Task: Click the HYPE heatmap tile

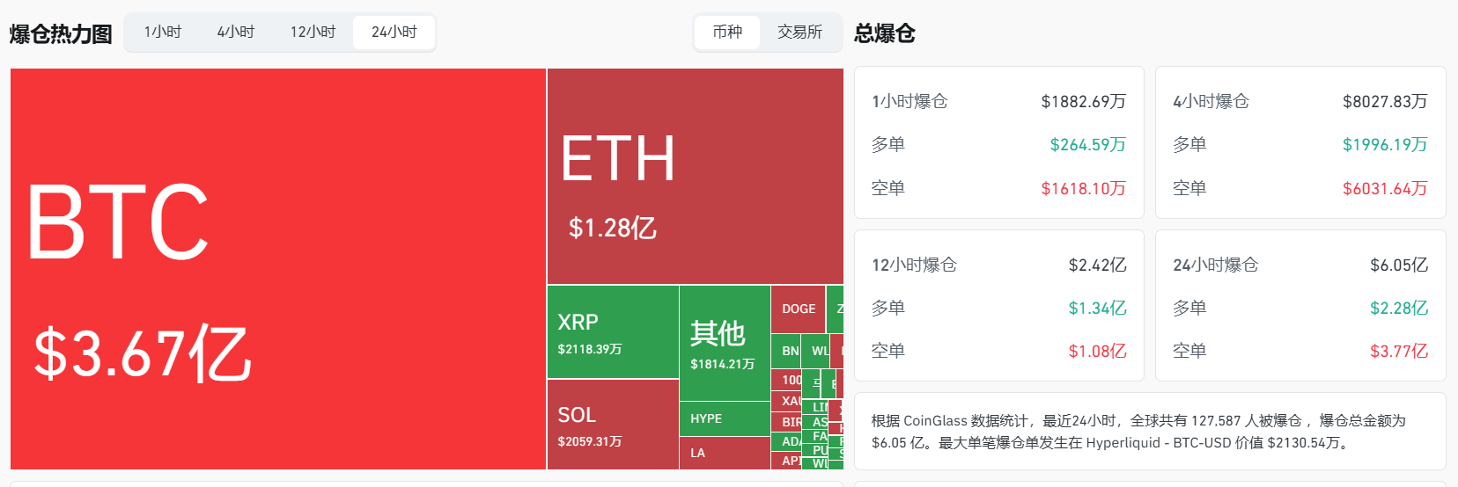Action: coord(724,418)
